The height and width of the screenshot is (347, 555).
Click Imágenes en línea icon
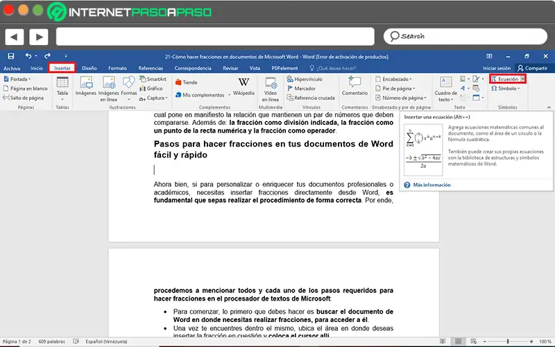[108, 89]
